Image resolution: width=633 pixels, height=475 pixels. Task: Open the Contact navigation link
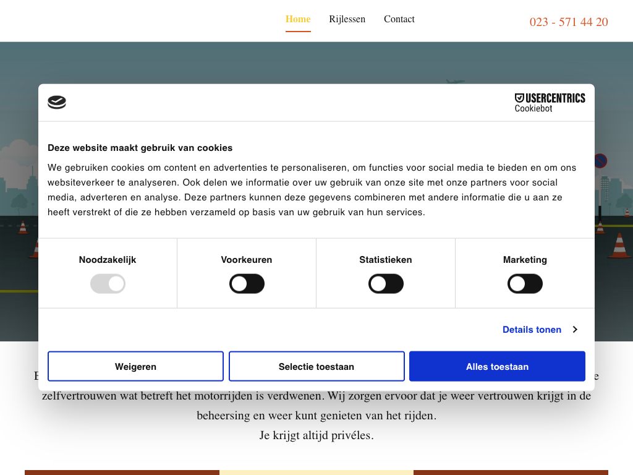click(399, 19)
